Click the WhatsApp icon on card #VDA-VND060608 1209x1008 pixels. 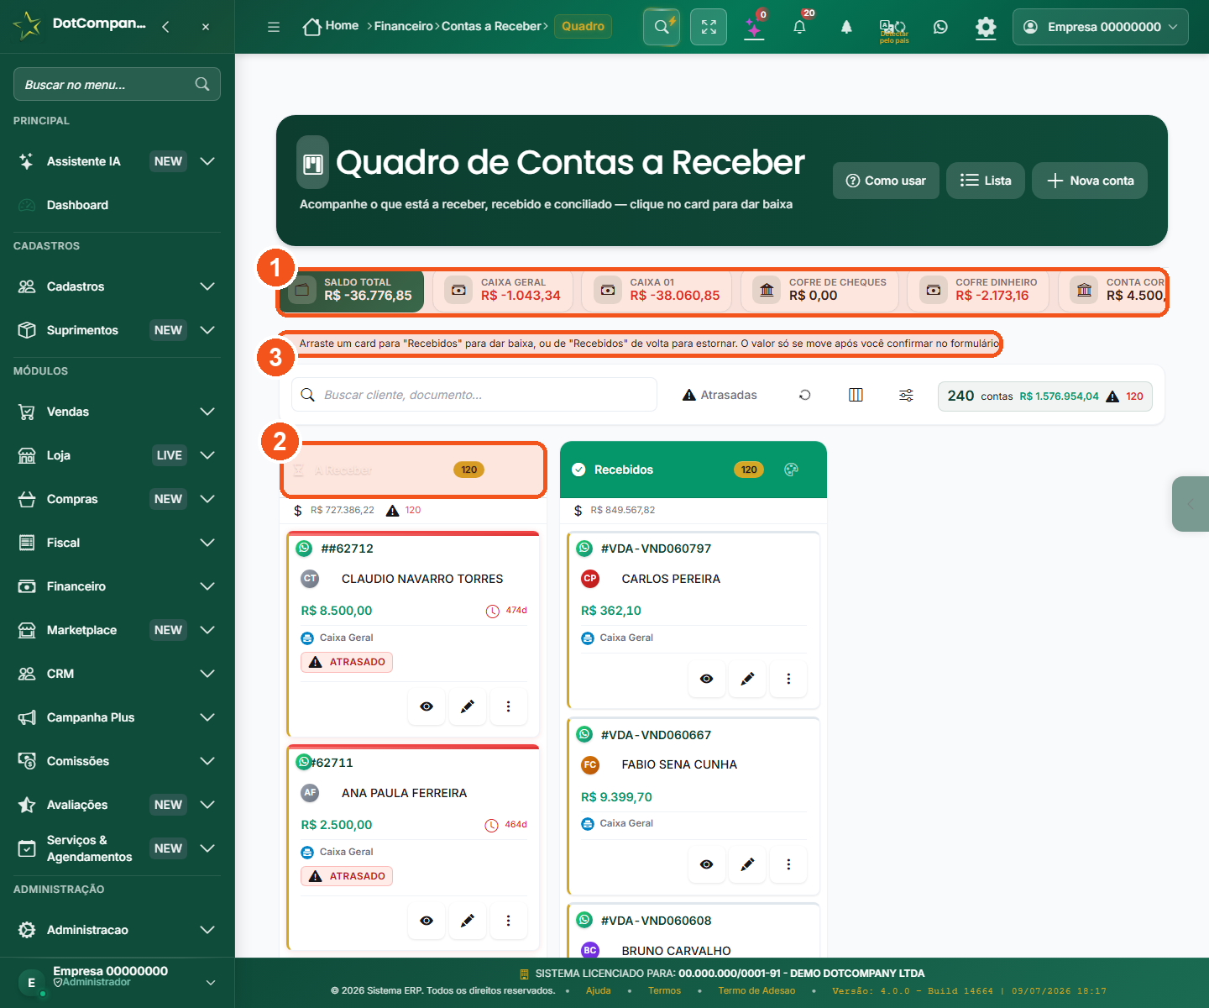(584, 920)
